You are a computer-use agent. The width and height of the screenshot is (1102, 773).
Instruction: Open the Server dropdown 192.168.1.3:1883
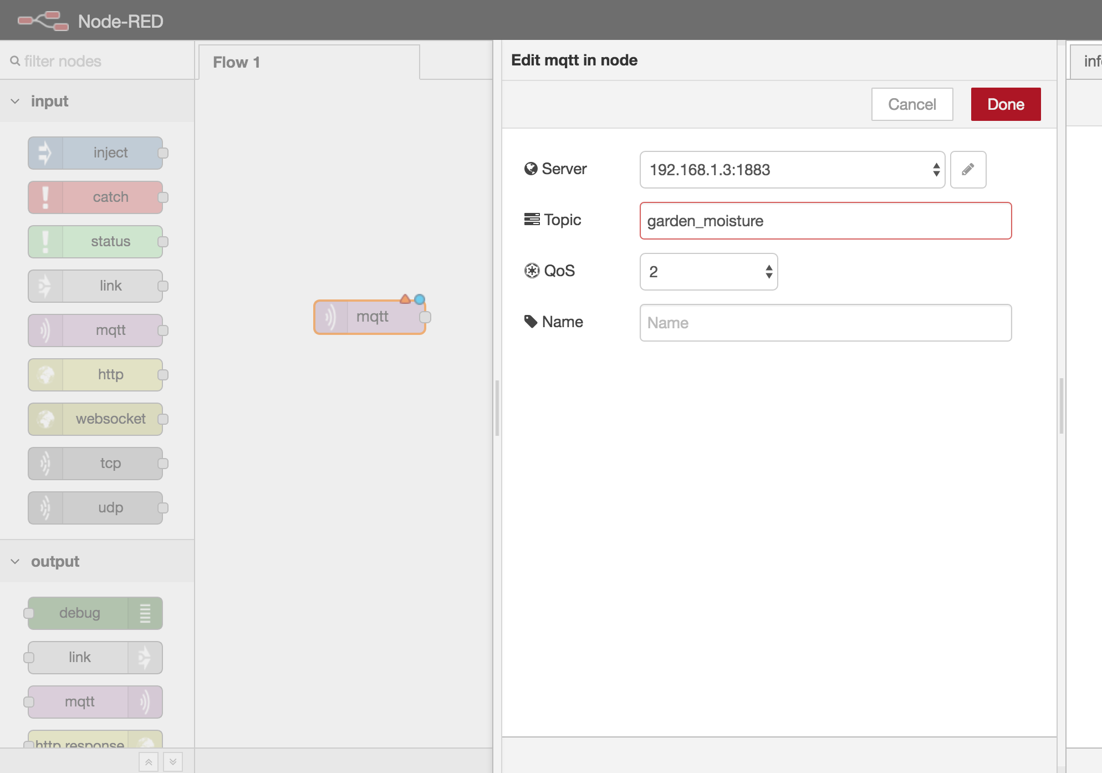point(792,170)
